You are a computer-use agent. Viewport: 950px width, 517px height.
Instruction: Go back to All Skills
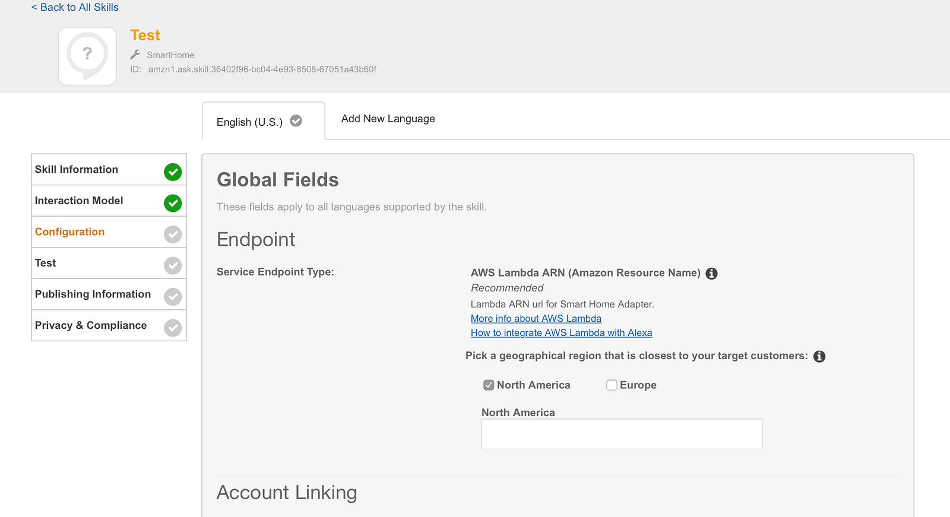(x=75, y=7)
